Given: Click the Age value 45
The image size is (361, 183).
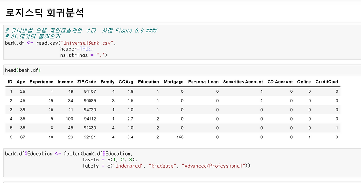Looking at the screenshot, I should (x=22, y=101).
